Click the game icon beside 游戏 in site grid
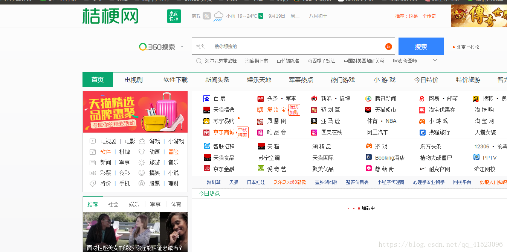507x252 pixels. point(369,146)
